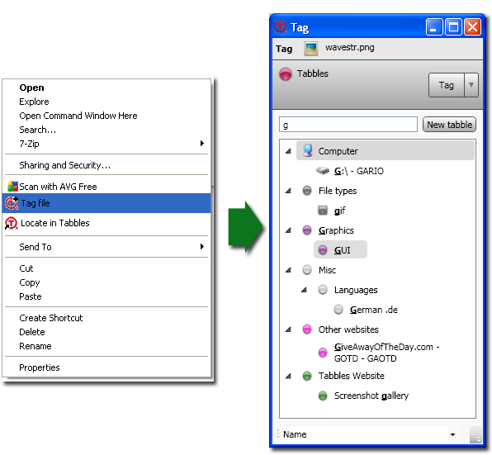Click the grey File types bubble icon
Screen dimensions: 492x455
[x=307, y=191]
